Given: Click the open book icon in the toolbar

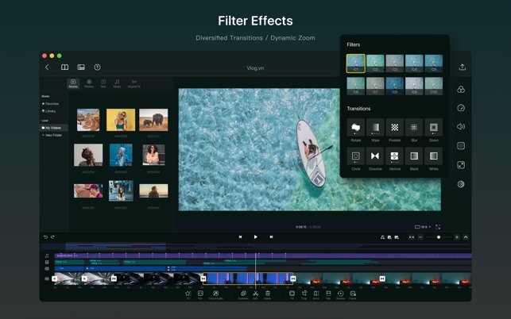Looking at the screenshot, I should click(x=64, y=67).
